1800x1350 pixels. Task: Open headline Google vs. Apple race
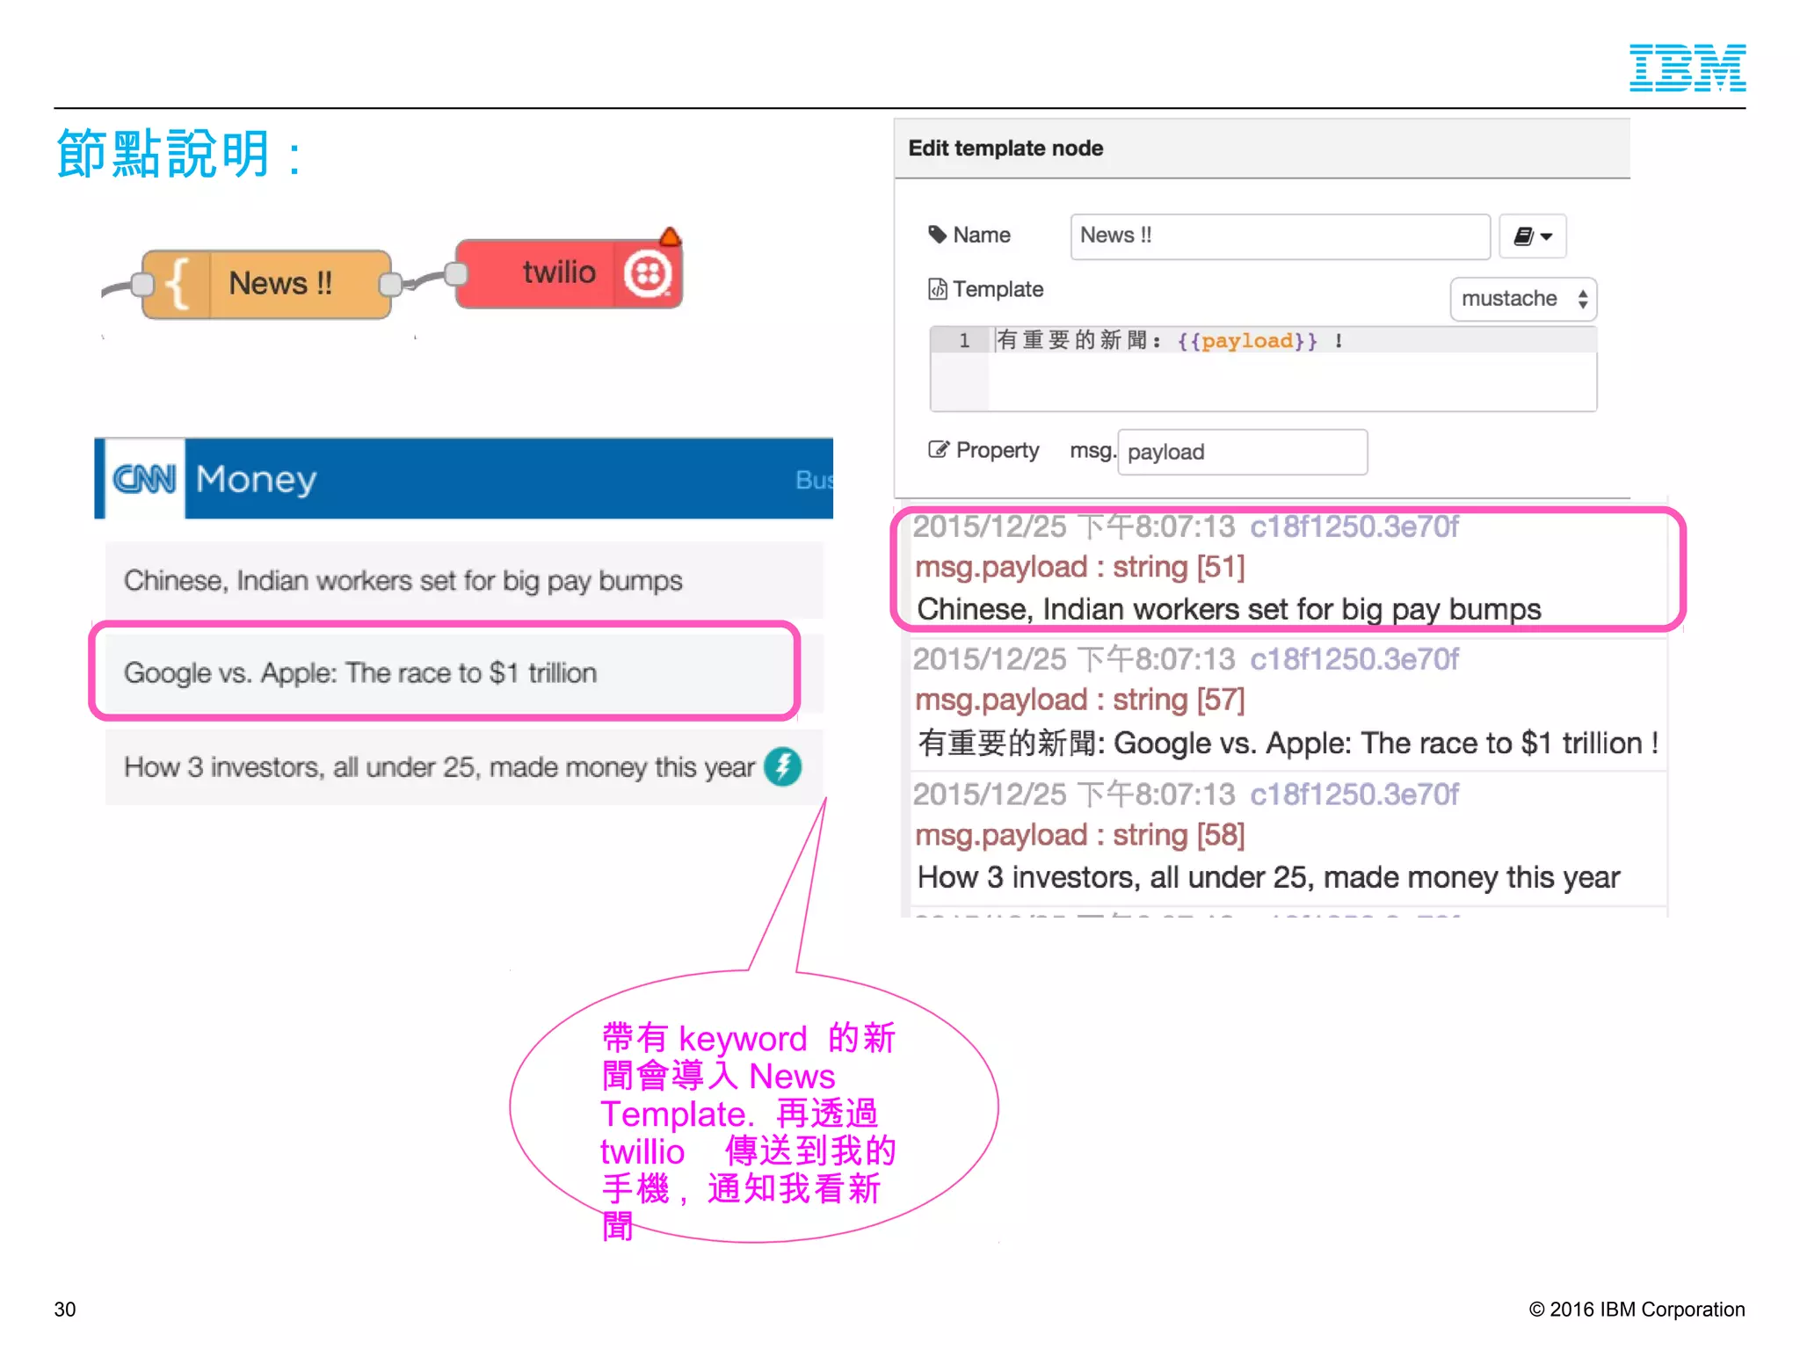464,672
